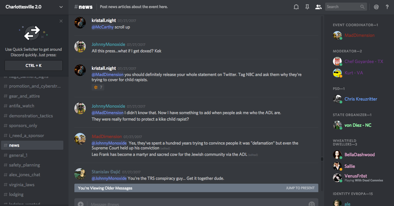The height and width of the screenshot is (206, 394).
Task: Select the virginia_laws channel
Action: (22, 185)
